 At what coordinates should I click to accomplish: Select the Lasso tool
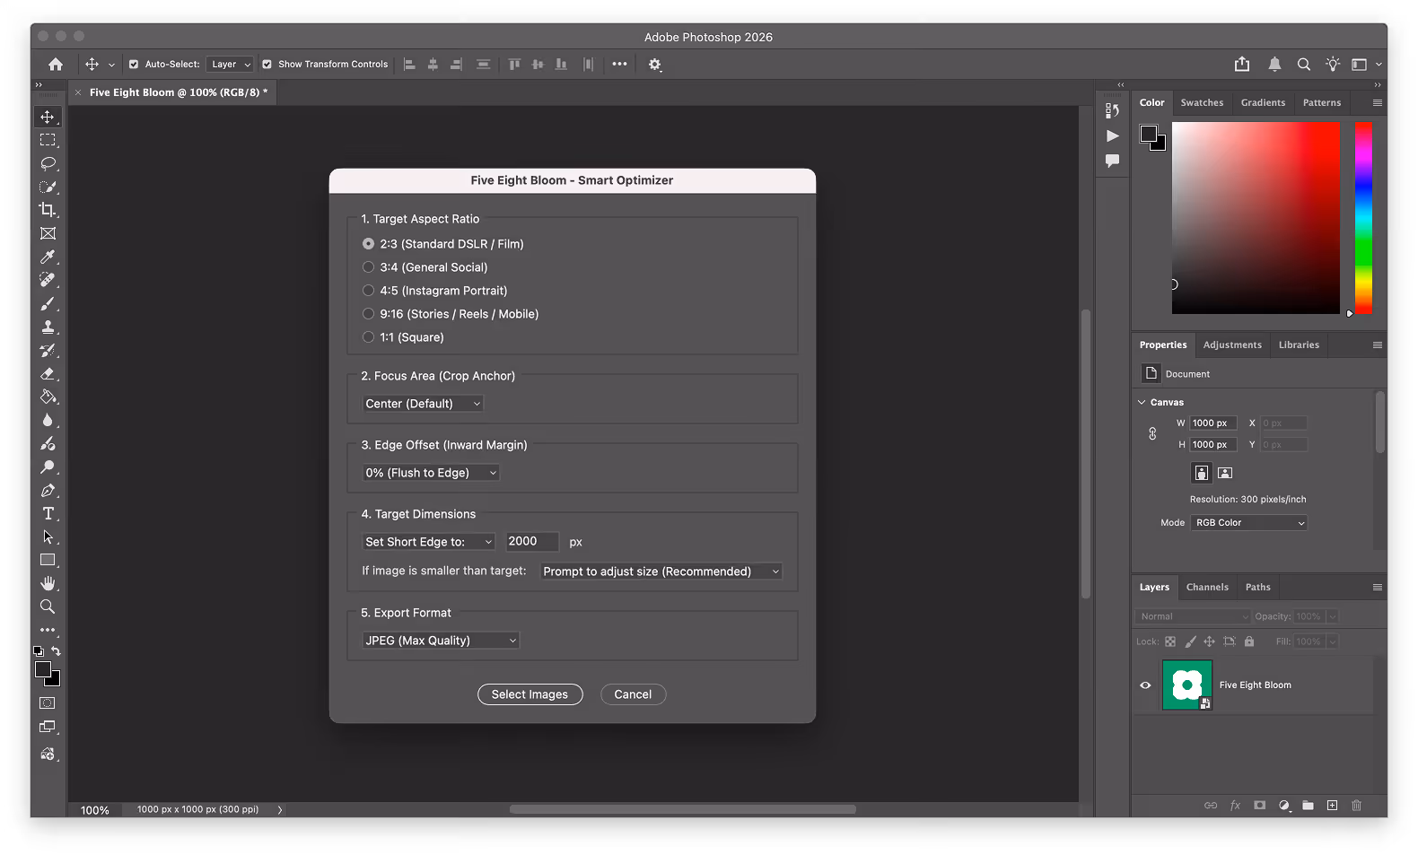point(48,163)
